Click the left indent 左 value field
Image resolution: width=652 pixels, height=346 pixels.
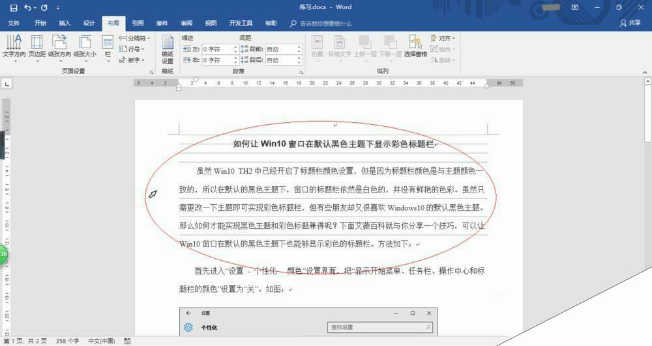pos(217,49)
